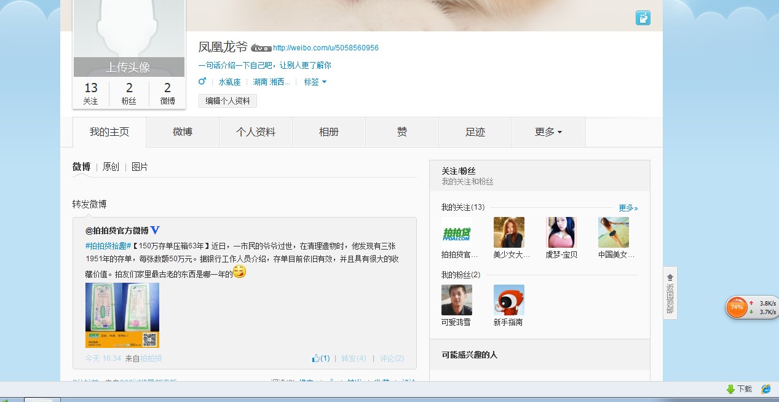Click the 新手指南 name label
Image resolution: width=779 pixels, height=402 pixels.
click(508, 322)
